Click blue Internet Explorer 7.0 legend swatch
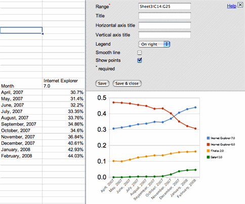 tap(208, 138)
